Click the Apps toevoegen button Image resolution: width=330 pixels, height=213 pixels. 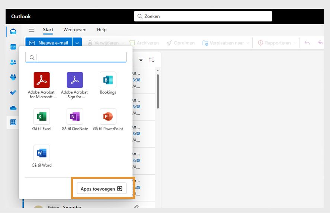pyautogui.click(x=102, y=188)
